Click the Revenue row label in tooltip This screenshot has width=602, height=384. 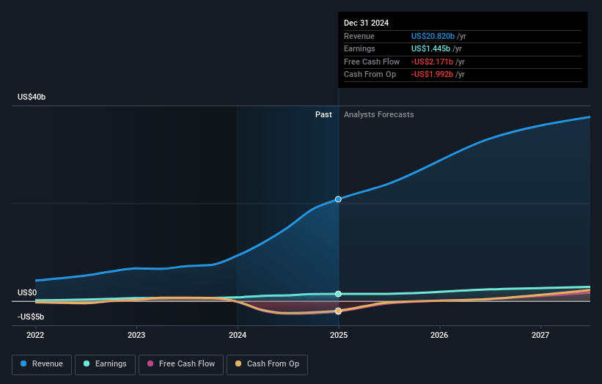pyautogui.click(x=359, y=36)
